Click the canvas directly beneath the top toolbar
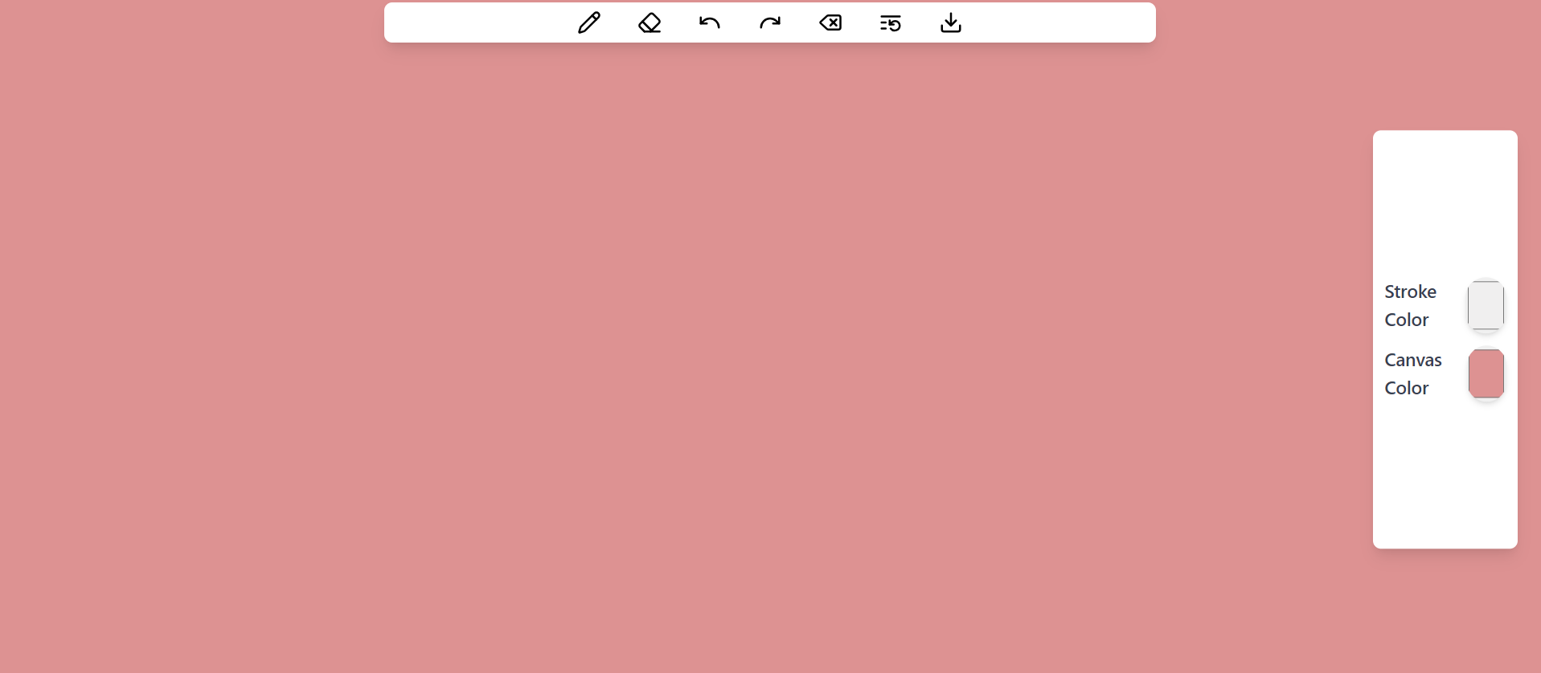Viewport: 1541px width, 673px height. coord(770,72)
